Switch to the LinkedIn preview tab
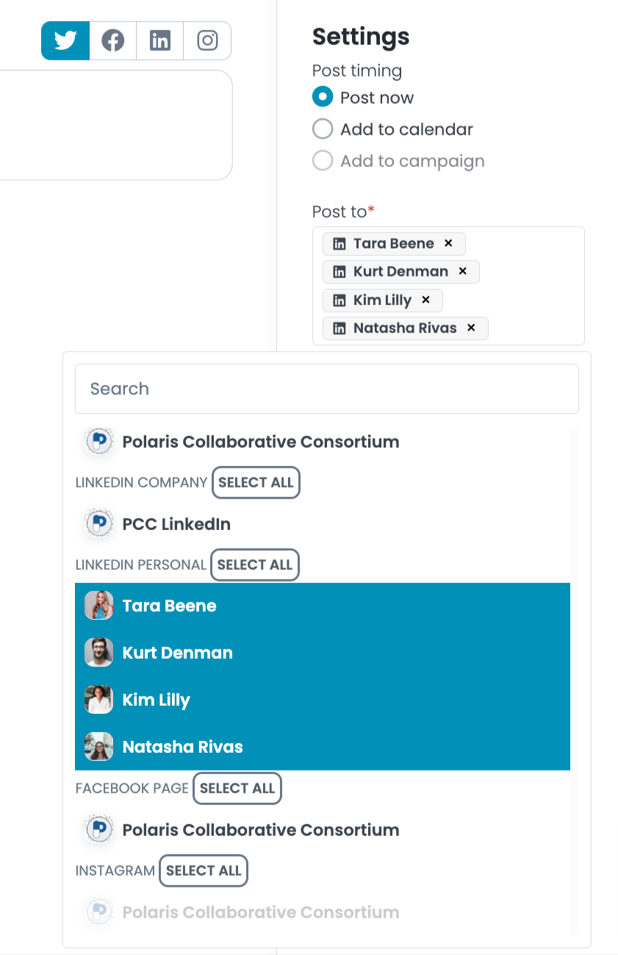The width and height of the screenshot is (618, 955). coord(159,40)
